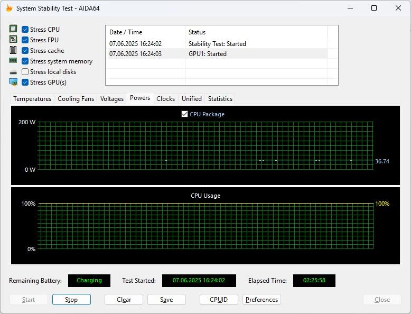Click the Status column header

(x=256, y=32)
